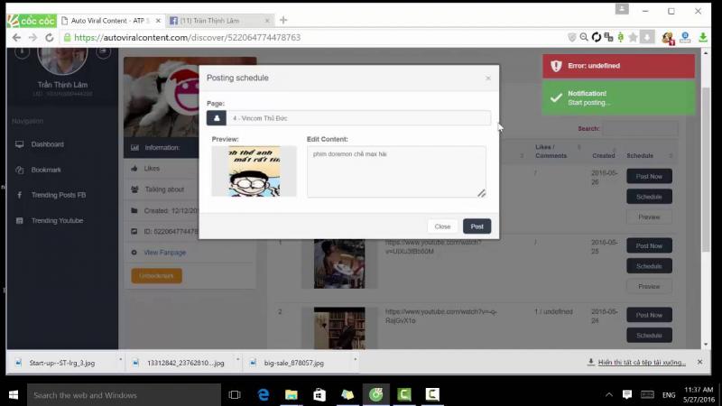Click the row 2 bookshelf video thumbnail
The image size is (722, 406).
pyautogui.click(x=339, y=328)
